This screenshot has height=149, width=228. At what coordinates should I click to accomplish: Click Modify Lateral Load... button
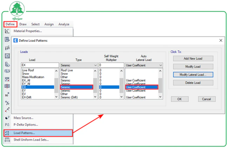pos(193,75)
